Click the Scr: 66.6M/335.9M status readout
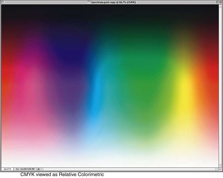The height and width of the screenshot is (178, 223). [25, 169]
